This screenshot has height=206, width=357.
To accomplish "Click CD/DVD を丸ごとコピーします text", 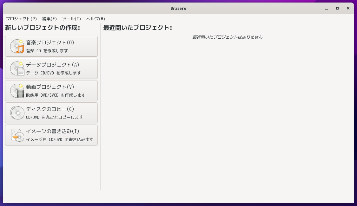I will pyautogui.click(x=54, y=117).
